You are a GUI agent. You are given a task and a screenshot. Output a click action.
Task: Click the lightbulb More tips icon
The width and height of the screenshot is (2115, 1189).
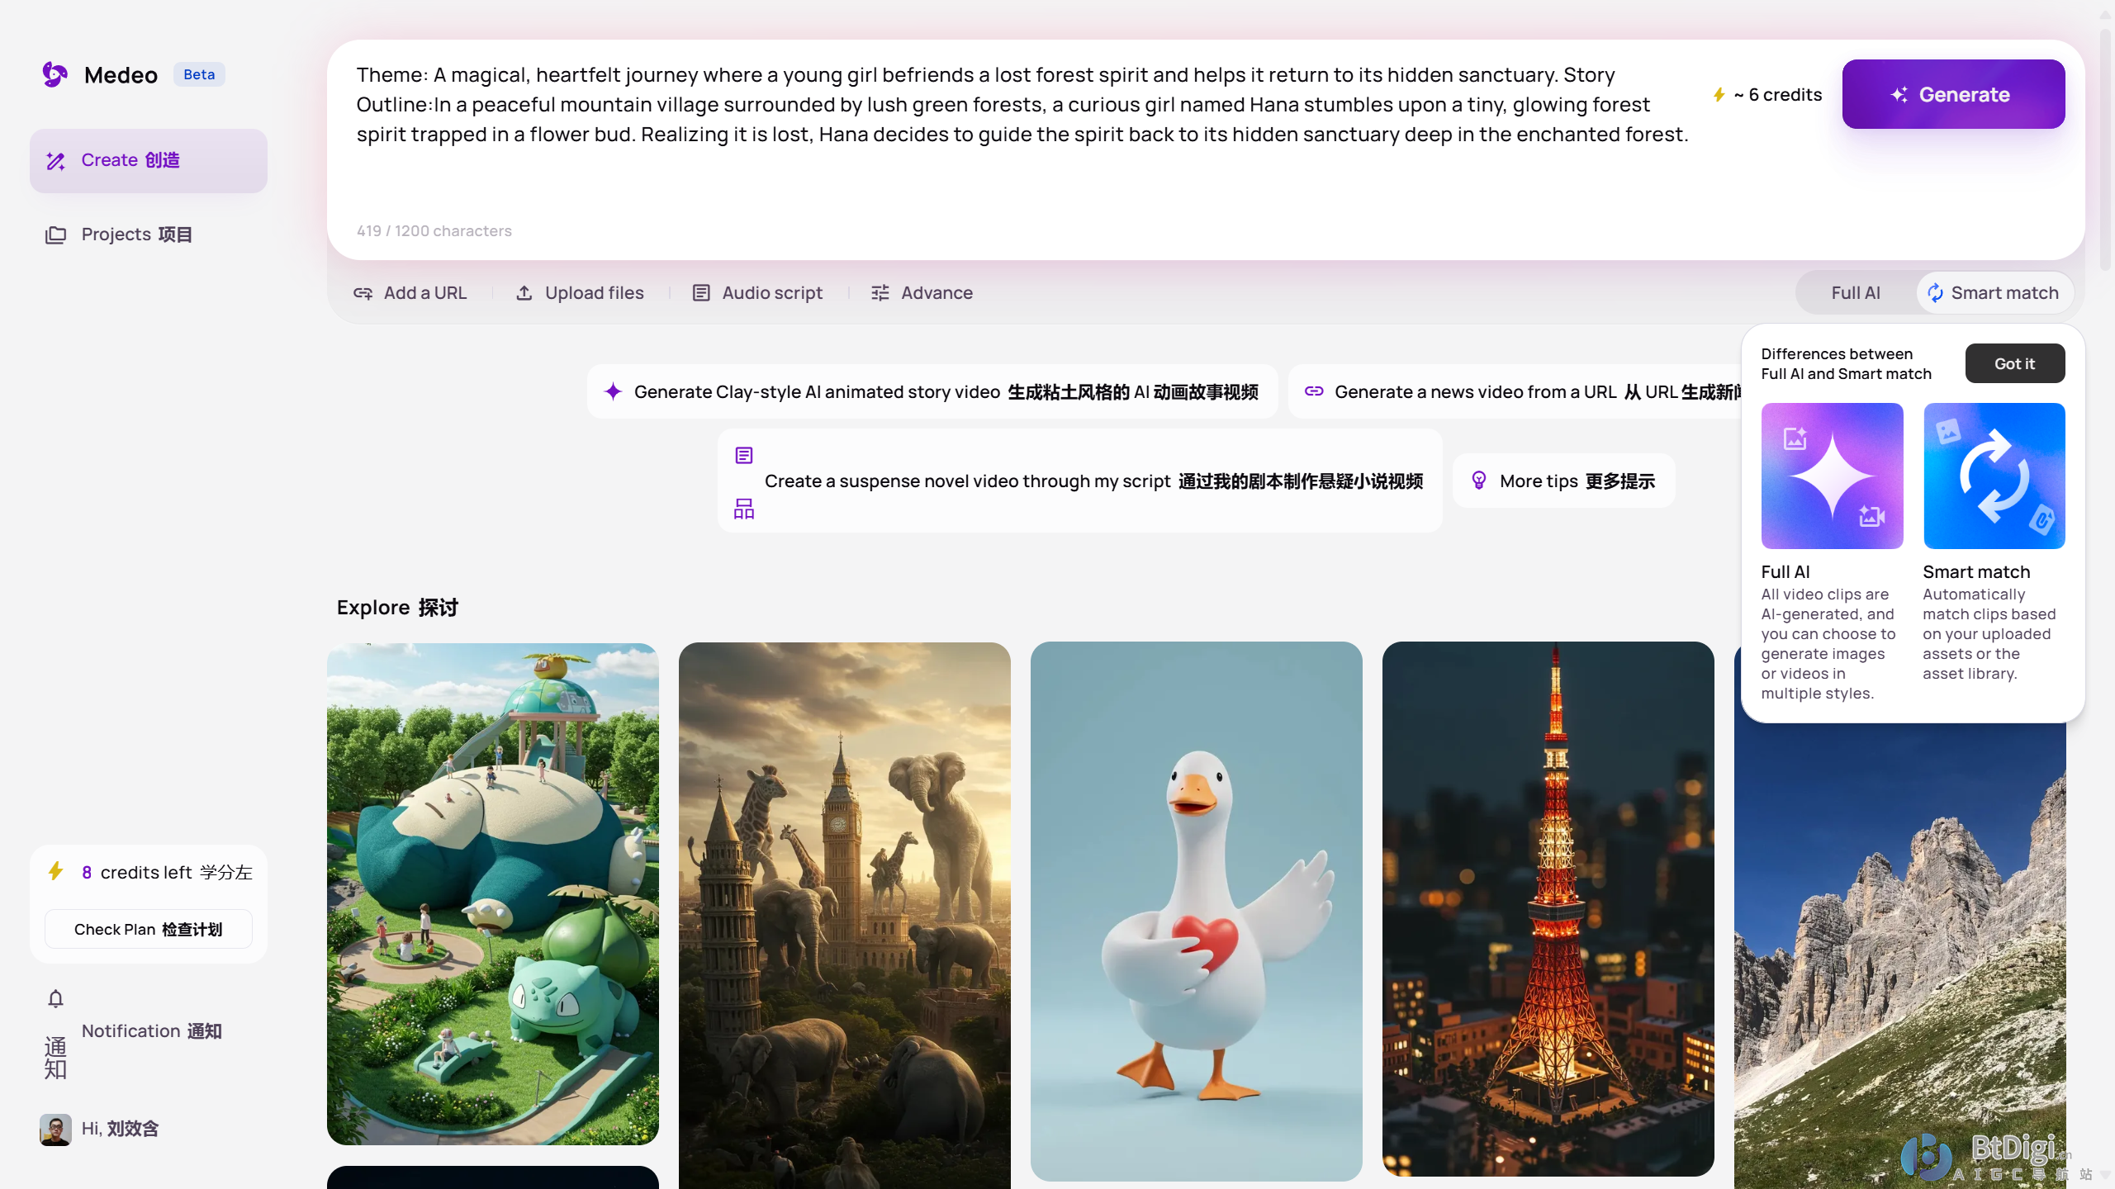(1478, 481)
